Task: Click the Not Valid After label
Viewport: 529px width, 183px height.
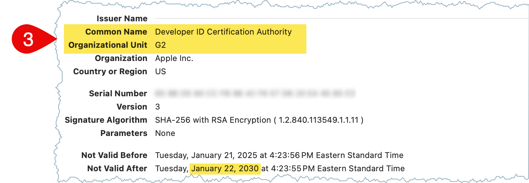Action: pyautogui.click(x=117, y=168)
